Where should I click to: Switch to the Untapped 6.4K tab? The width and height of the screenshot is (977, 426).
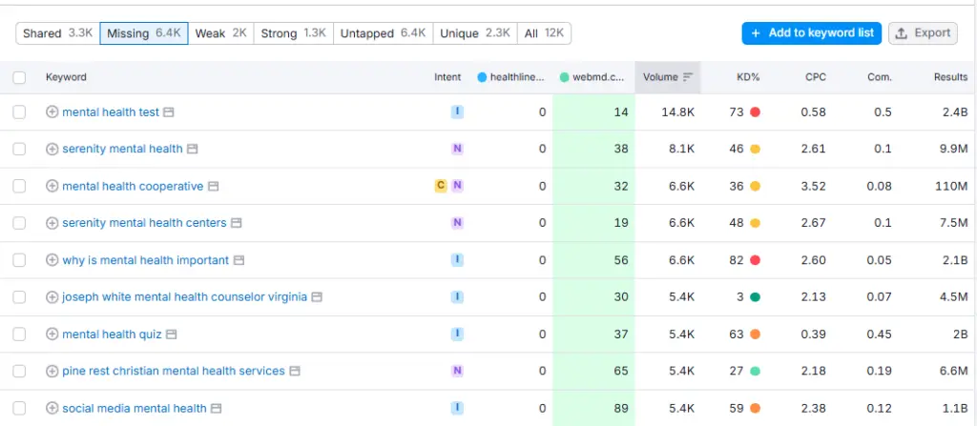[383, 33]
